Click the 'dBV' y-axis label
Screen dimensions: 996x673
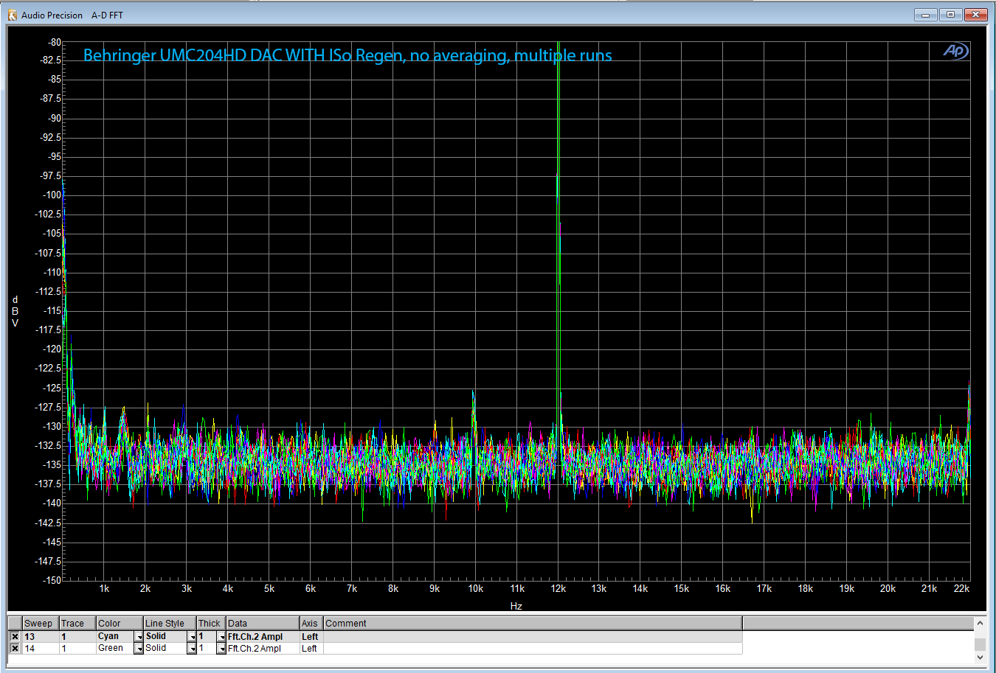[15, 312]
